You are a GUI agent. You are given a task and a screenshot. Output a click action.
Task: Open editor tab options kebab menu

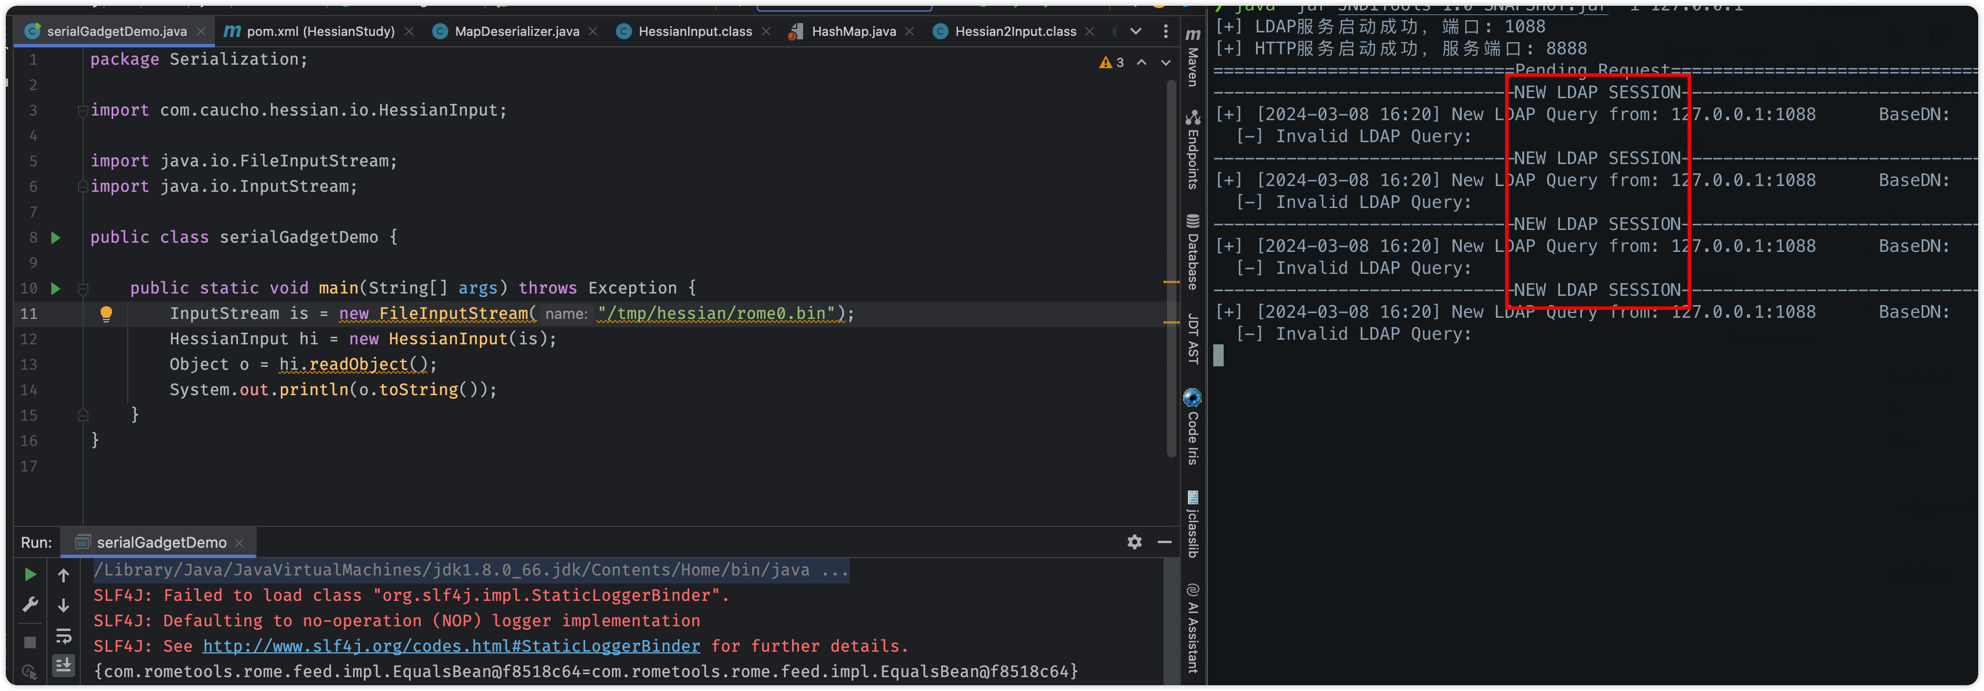coord(1165,32)
